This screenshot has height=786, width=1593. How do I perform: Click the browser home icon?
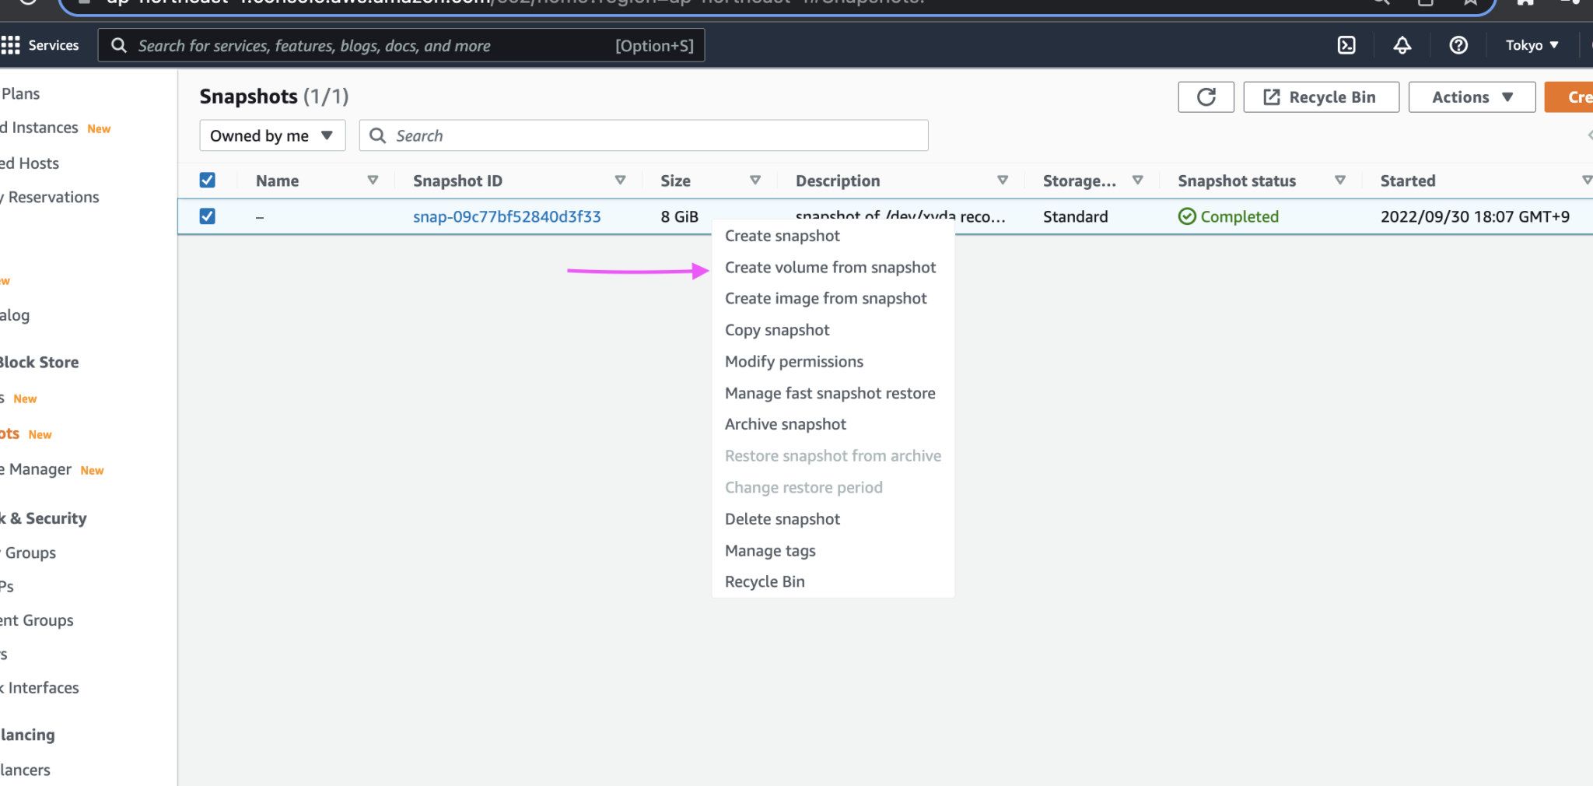tap(1523, 2)
